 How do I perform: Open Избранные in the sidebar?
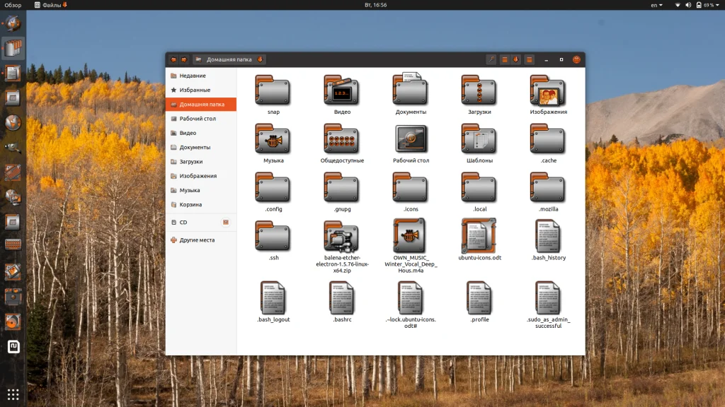(194, 90)
